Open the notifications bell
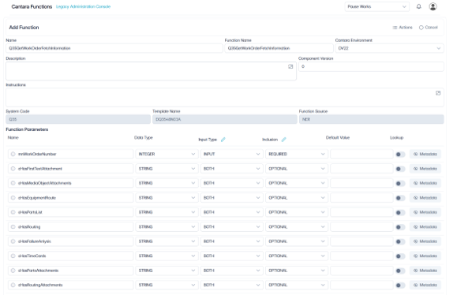The image size is (453, 295). point(418,6)
